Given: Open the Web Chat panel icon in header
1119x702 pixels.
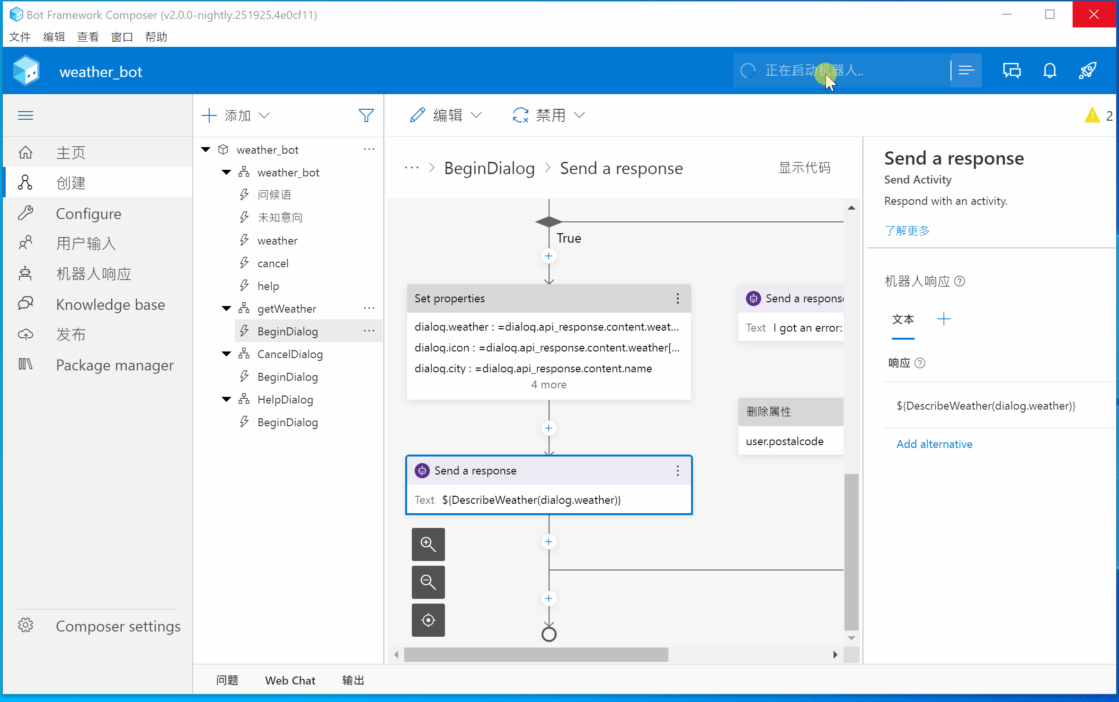Looking at the screenshot, I should pyautogui.click(x=1012, y=71).
